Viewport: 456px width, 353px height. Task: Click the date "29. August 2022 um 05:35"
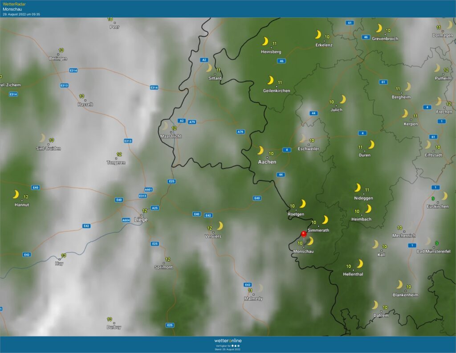click(21, 14)
